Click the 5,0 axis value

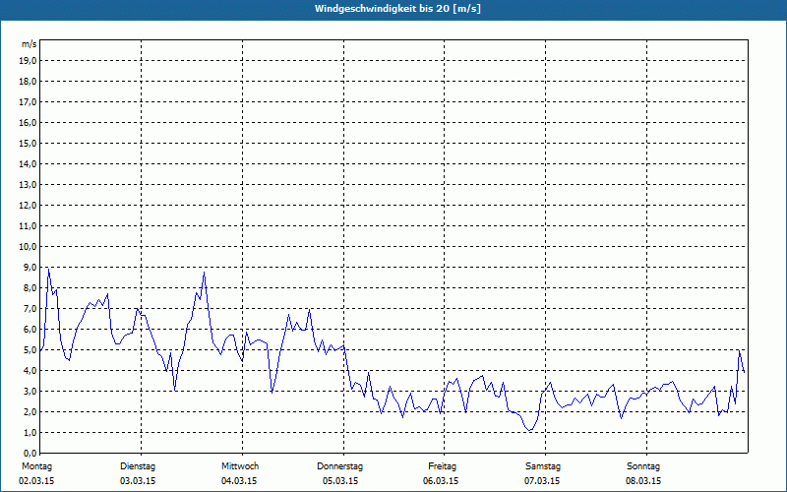[x=29, y=349]
